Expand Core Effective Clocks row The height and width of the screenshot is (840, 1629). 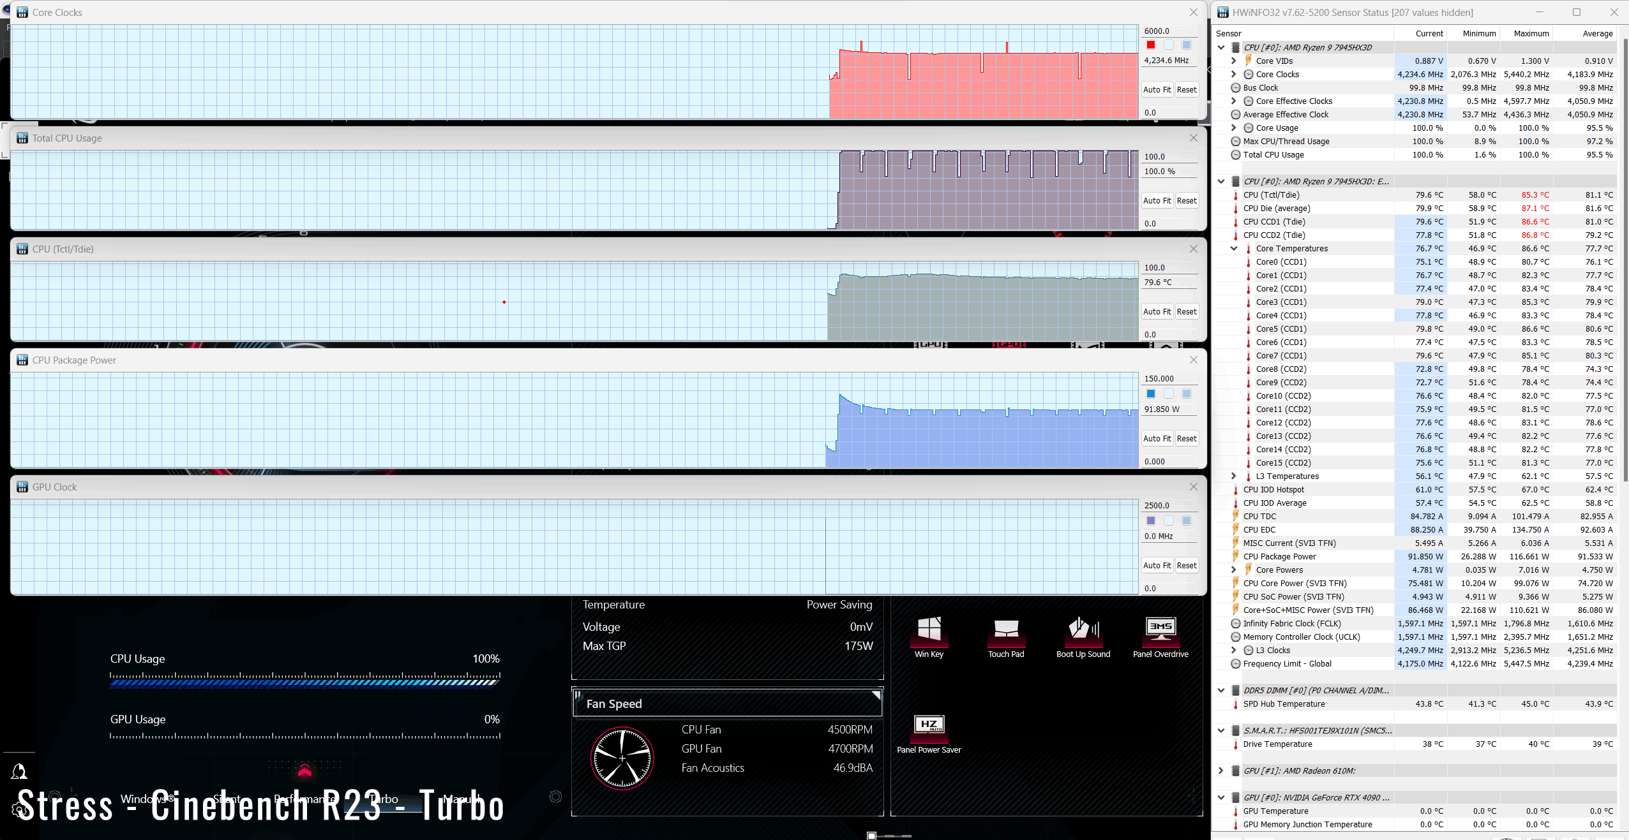(1234, 101)
